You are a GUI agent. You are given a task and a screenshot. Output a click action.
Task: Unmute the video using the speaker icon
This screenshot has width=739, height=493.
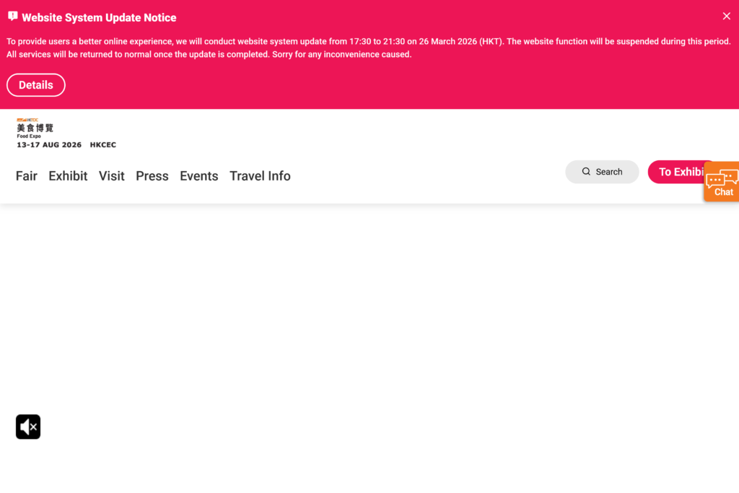28,427
